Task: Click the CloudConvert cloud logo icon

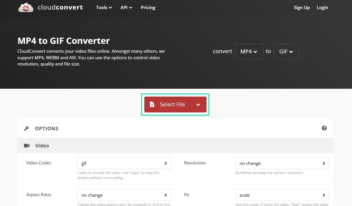Action: [x=26, y=8]
